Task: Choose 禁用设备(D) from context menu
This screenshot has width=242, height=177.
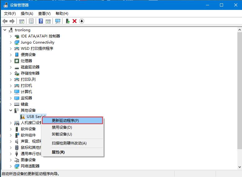Action: coord(73,127)
